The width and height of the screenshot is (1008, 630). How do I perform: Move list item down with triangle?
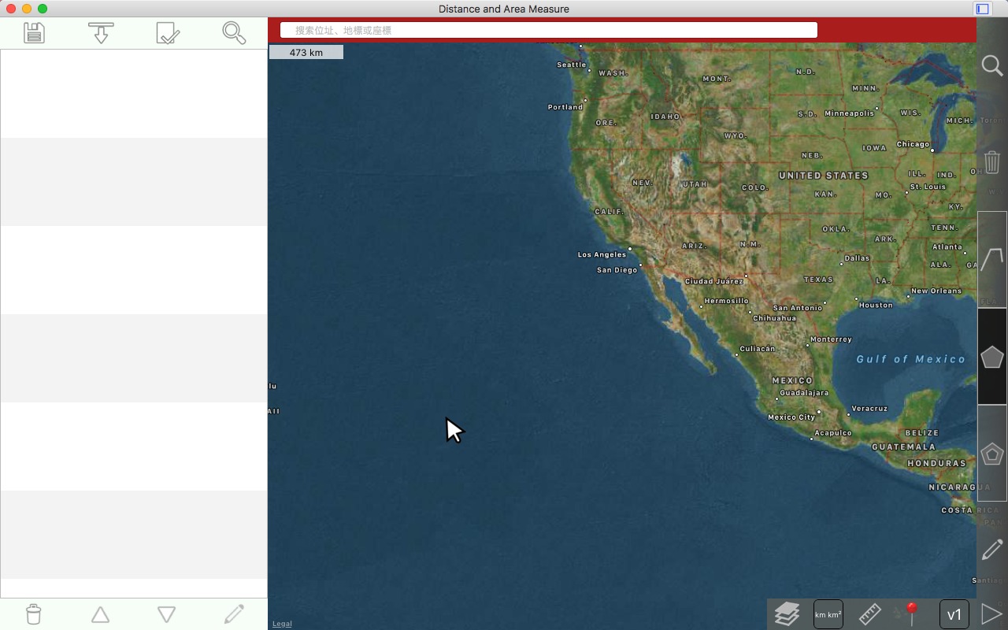coord(166,614)
